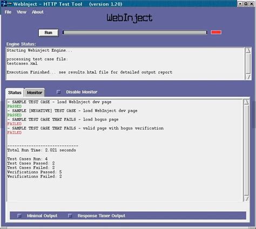The image size is (256, 229).
Task: Open the View menu
Action: coord(22,12)
